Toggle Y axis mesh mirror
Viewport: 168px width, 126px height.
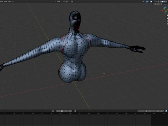[157, 4]
